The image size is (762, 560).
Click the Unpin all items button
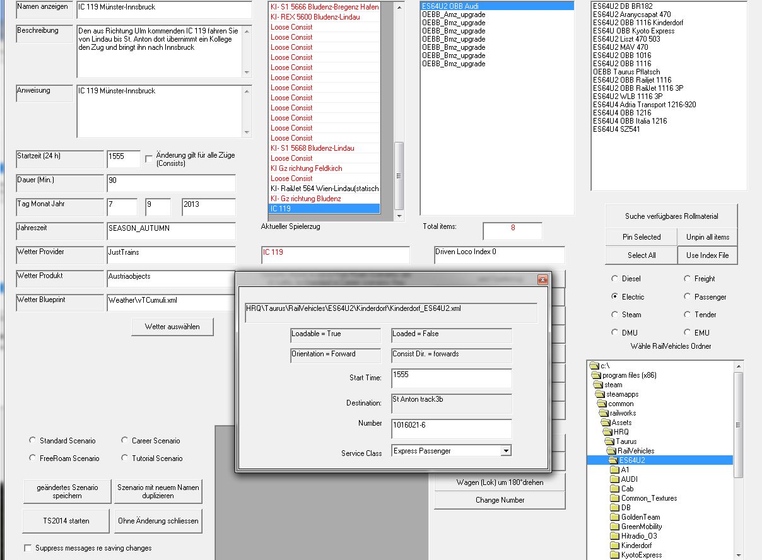coord(708,237)
